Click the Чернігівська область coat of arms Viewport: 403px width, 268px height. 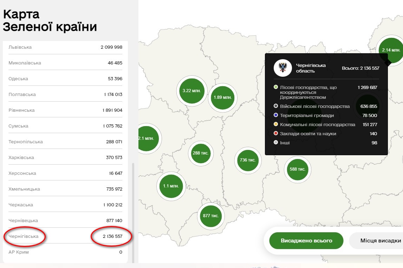point(282,68)
